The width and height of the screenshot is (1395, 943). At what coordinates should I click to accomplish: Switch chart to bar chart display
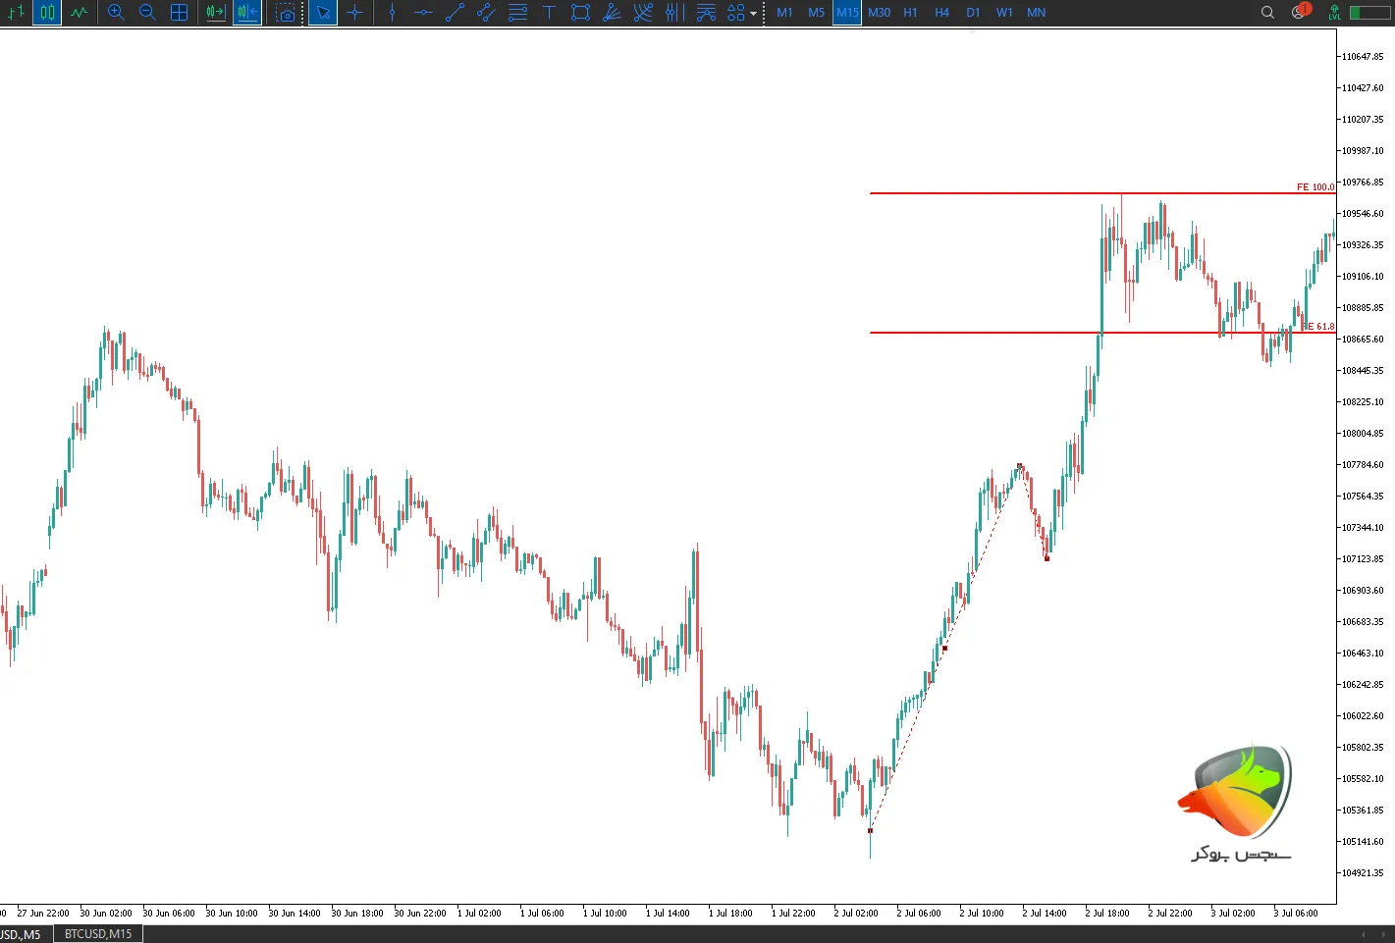point(16,13)
